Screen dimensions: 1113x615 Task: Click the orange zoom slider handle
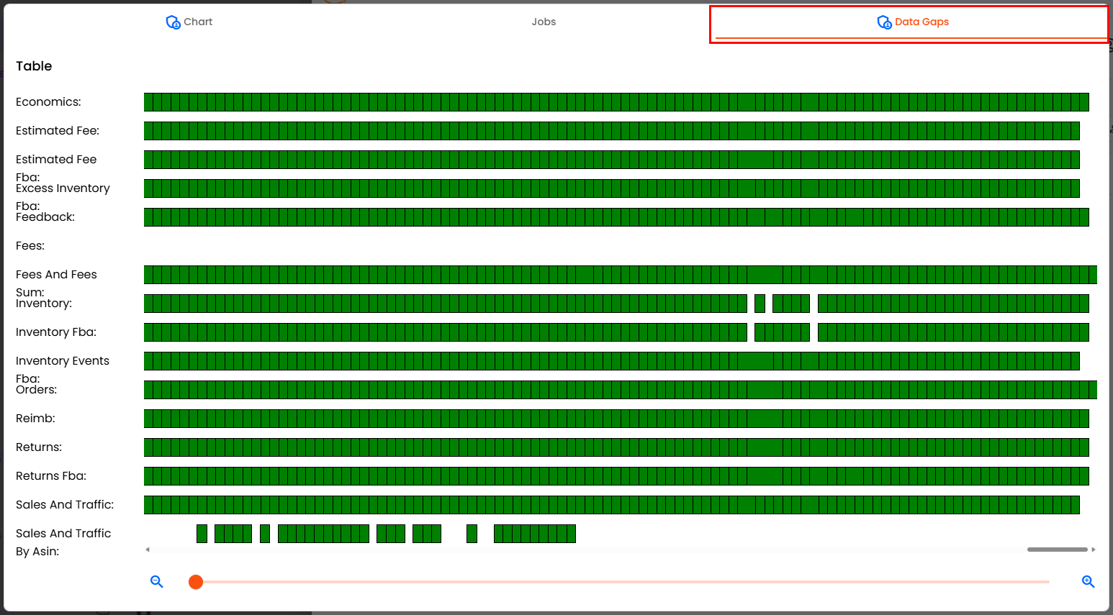tap(196, 582)
